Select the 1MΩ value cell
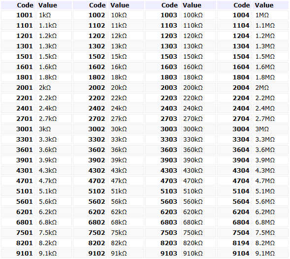The image size is (290, 259). coord(271,15)
